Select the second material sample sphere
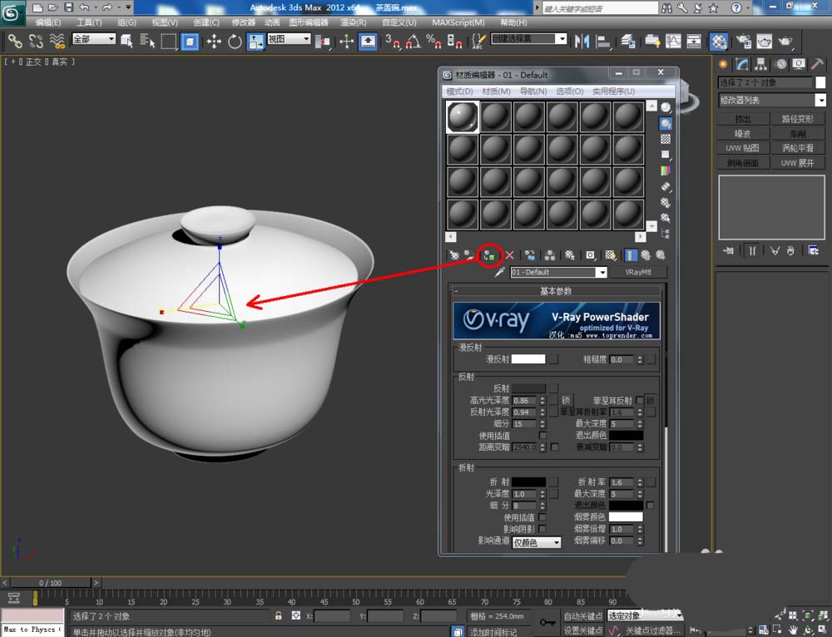Screen dimensions: 832x637 496,116
